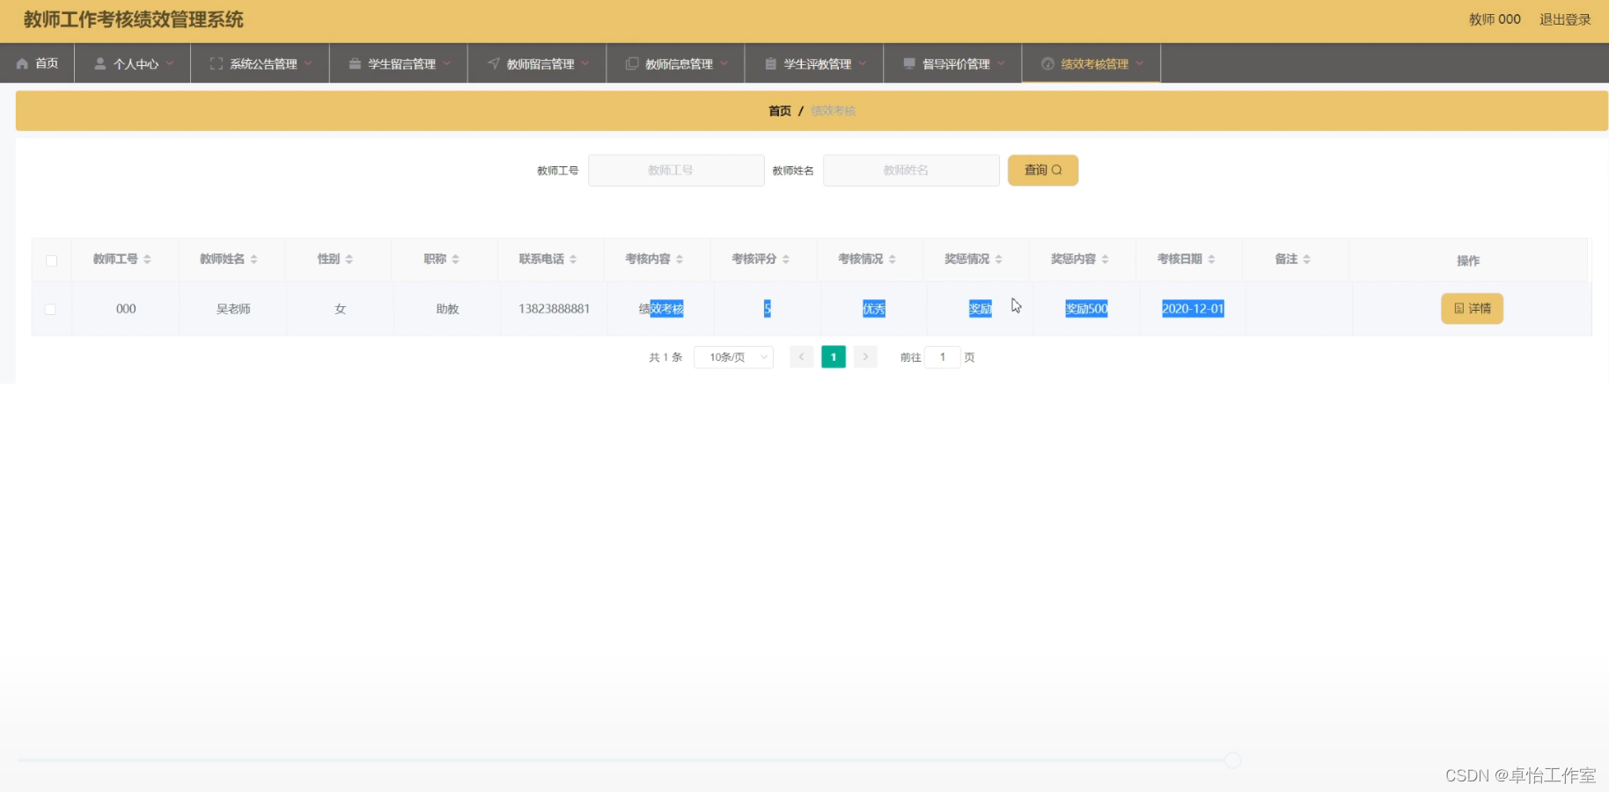
Task: Toggle the select-all header checkbox
Action: pos(51,260)
